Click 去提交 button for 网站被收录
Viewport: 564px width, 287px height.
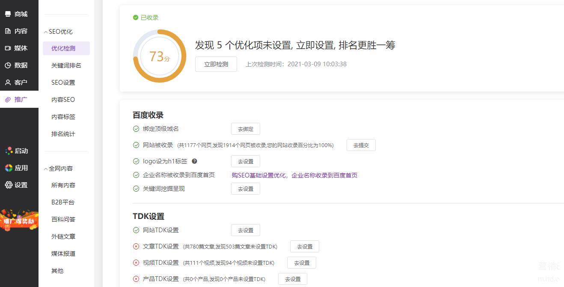pos(361,145)
